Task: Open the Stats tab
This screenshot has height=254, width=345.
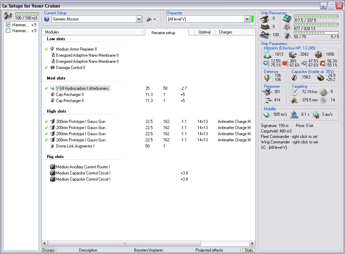Action: [x=249, y=250]
